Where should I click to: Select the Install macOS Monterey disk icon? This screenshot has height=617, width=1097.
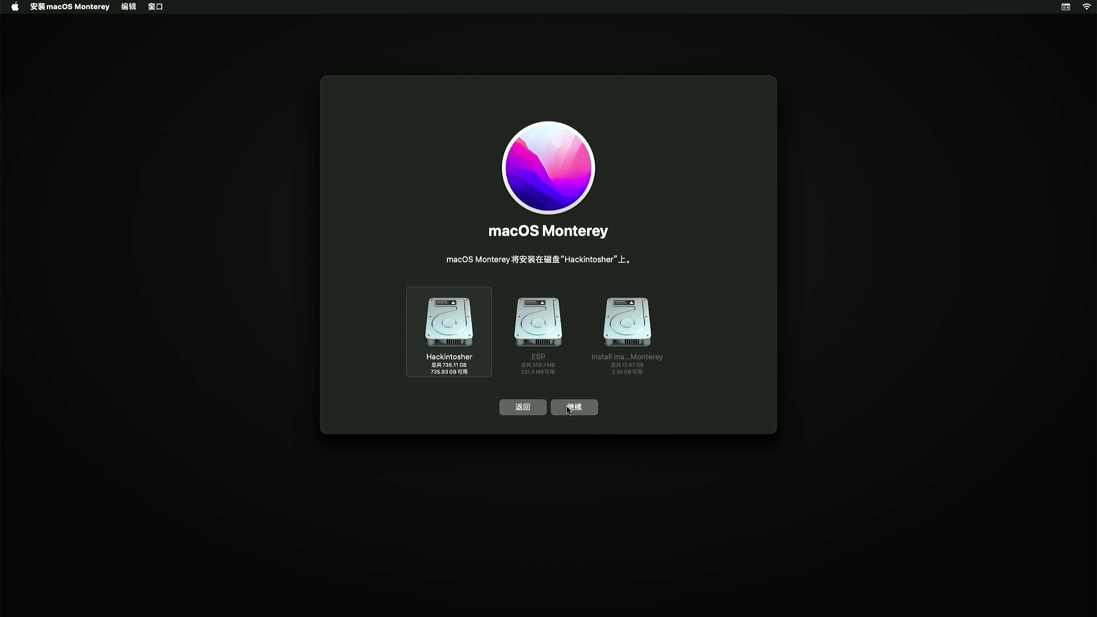click(x=627, y=322)
